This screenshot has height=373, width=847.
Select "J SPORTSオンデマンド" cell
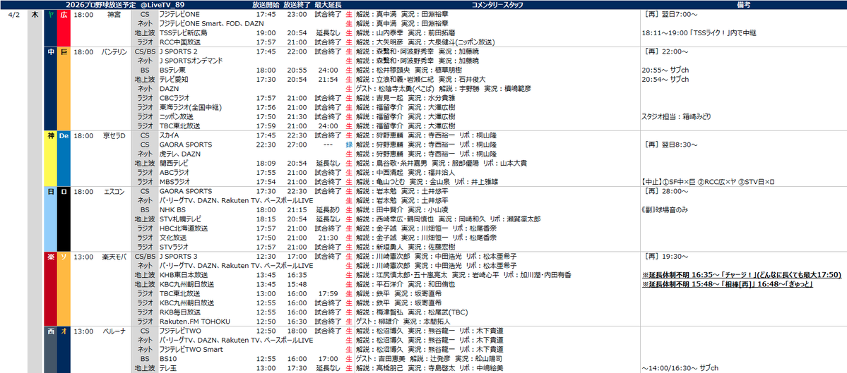click(x=191, y=61)
